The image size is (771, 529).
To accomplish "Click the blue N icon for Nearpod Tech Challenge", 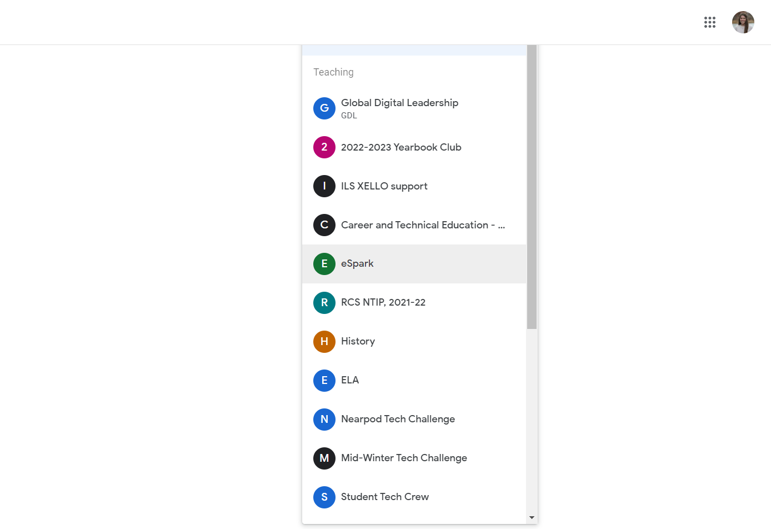I will click(x=324, y=420).
